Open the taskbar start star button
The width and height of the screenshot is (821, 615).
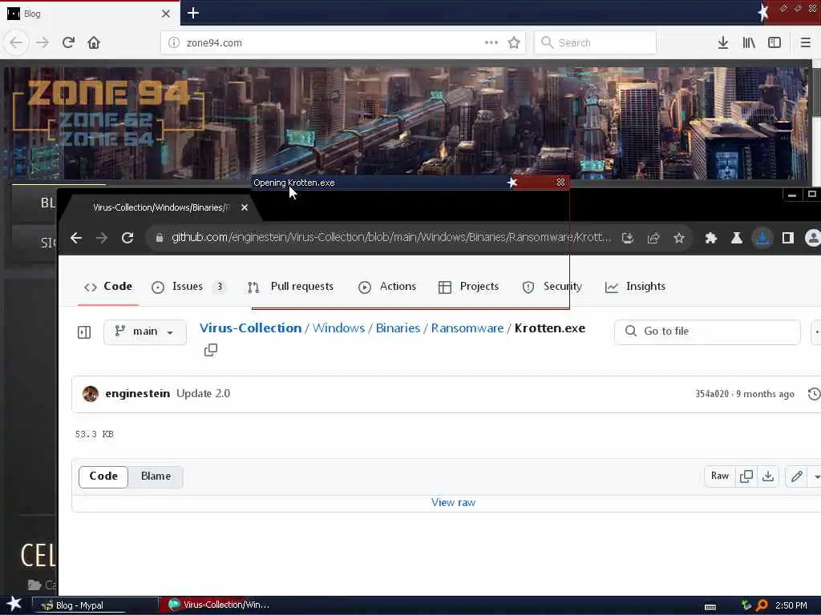point(14,605)
